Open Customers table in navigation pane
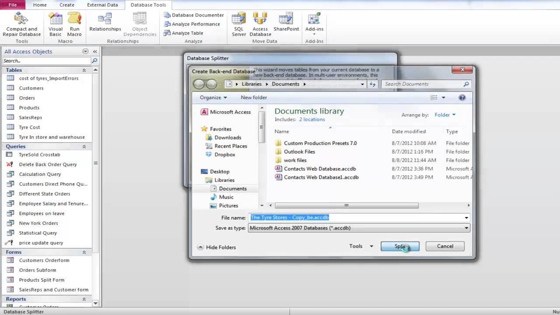560x315 pixels. coord(31,88)
